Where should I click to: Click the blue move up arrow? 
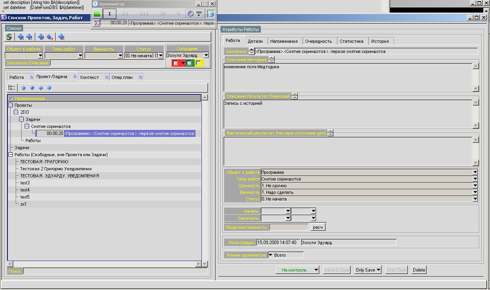click(x=24, y=88)
